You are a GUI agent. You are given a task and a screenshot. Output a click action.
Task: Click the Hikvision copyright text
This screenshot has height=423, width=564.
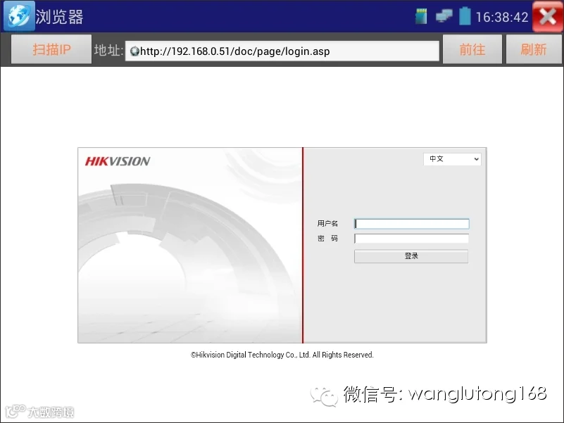coord(282,355)
